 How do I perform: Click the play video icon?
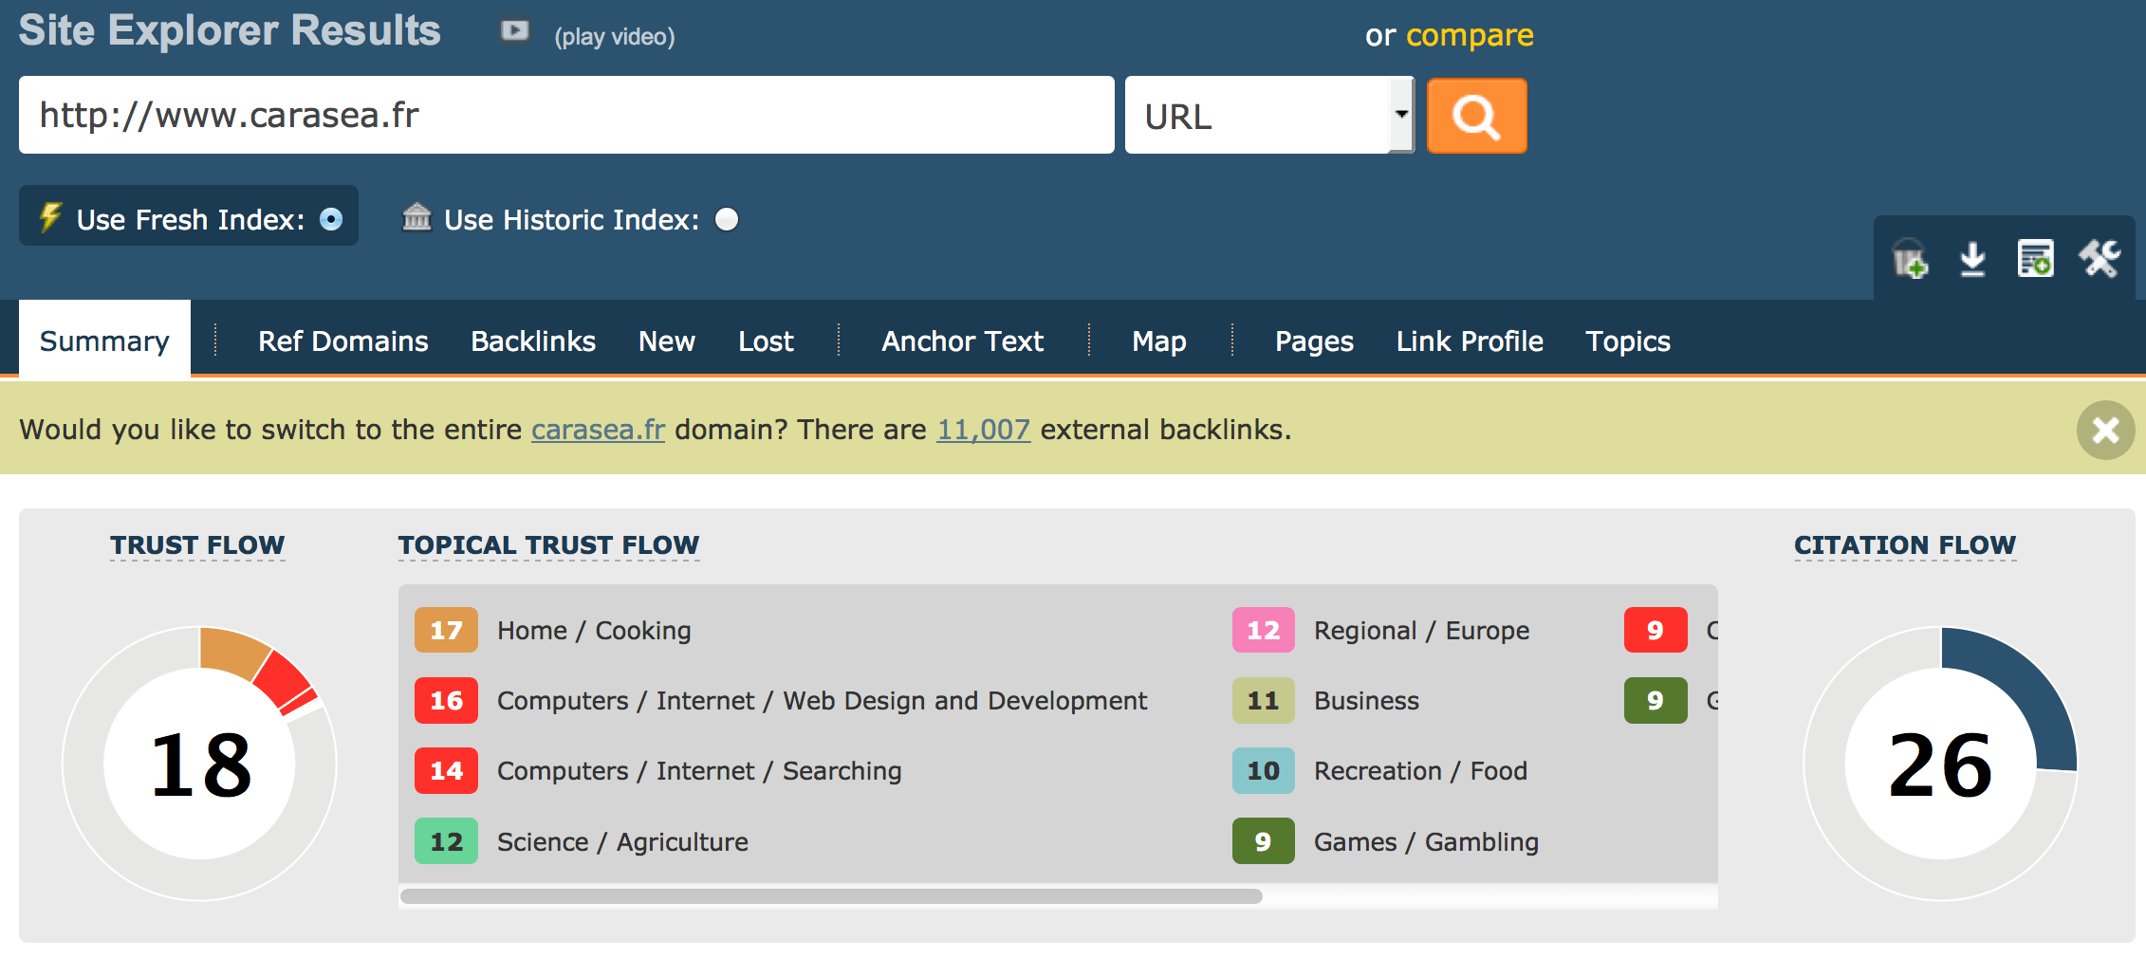point(515,31)
